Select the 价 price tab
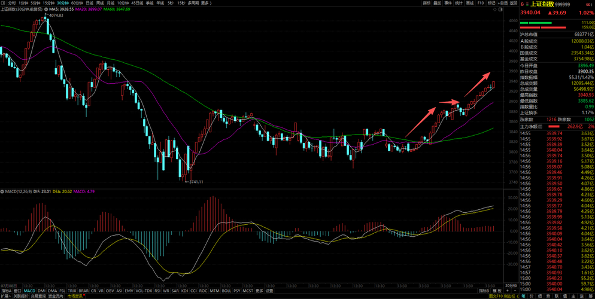Viewport: 595px width, 299px height. click(x=532, y=296)
